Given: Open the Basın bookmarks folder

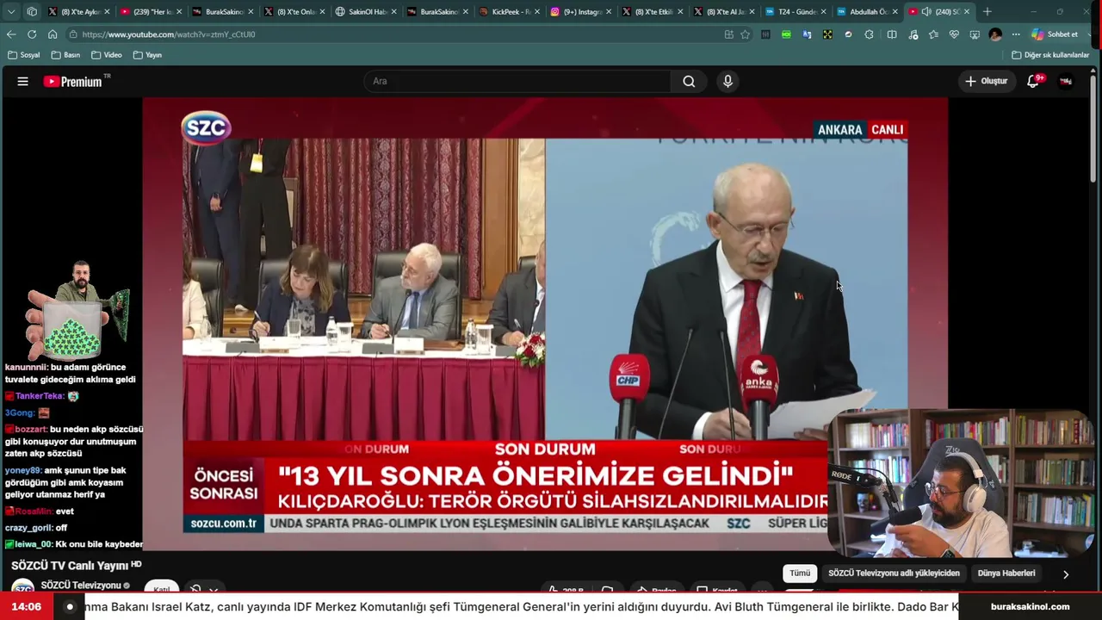Looking at the screenshot, I should tap(65, 55).
